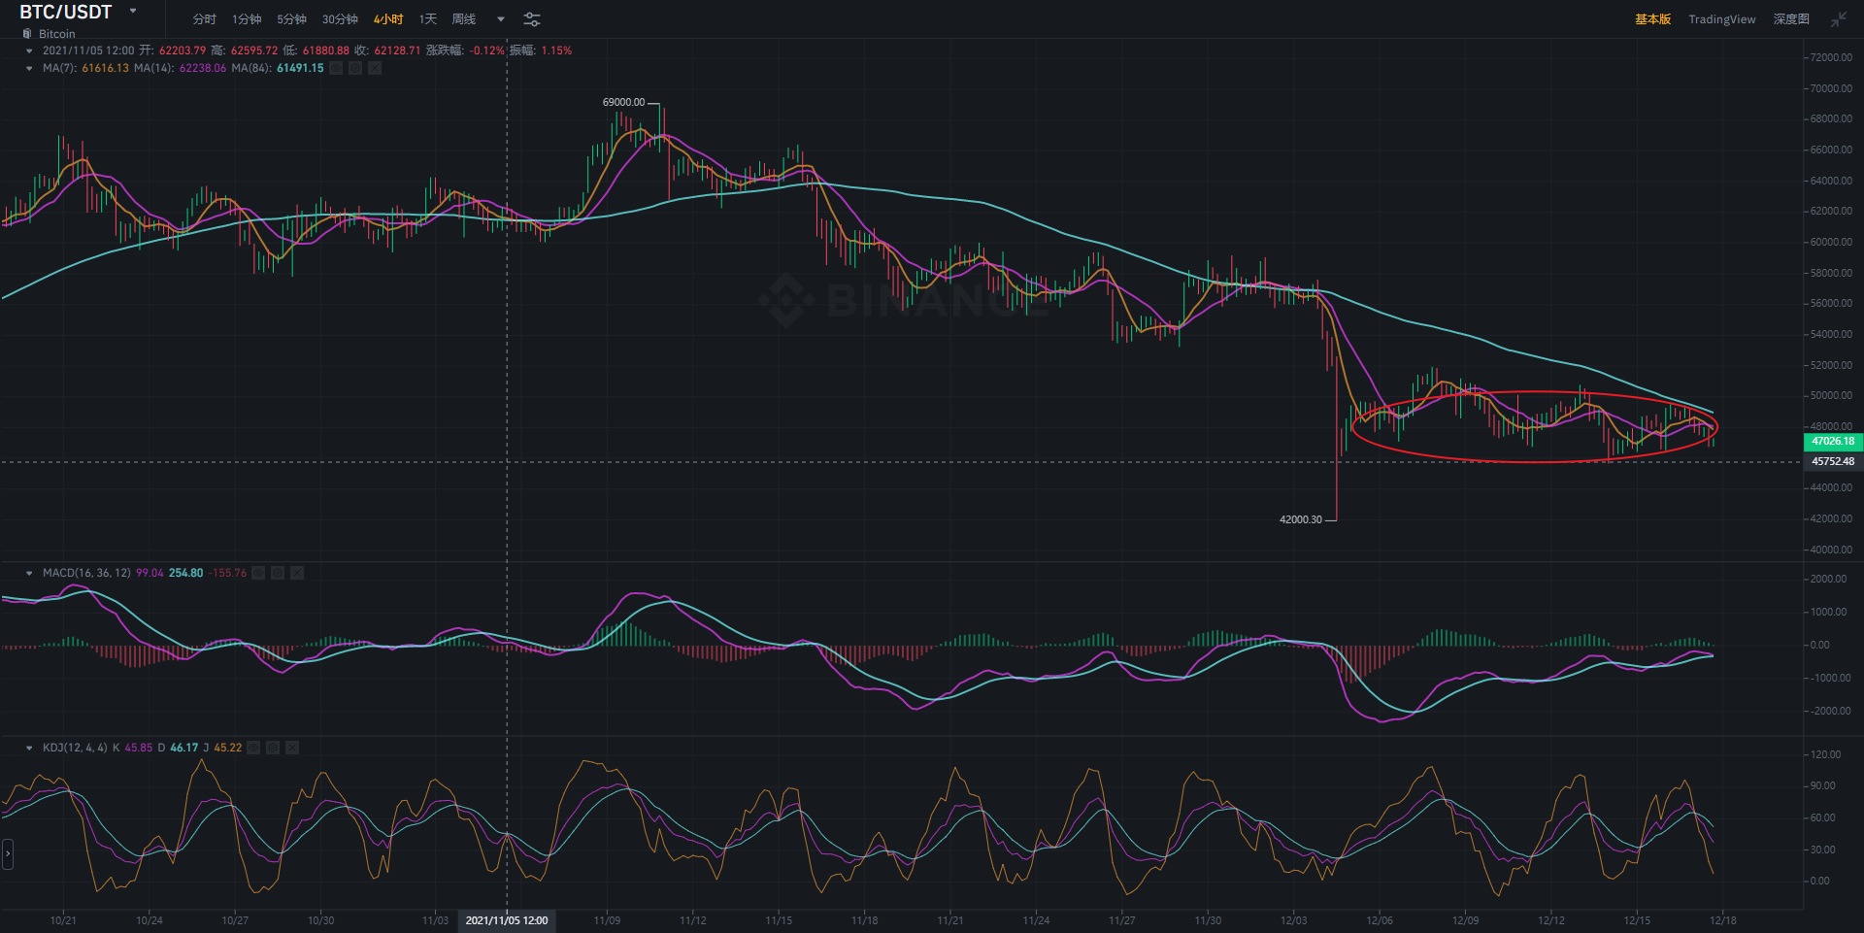Expand the BTC/USDT pair dropdown arrow
This screenshot has height=933, width=1864.
(x=133, y=12)
